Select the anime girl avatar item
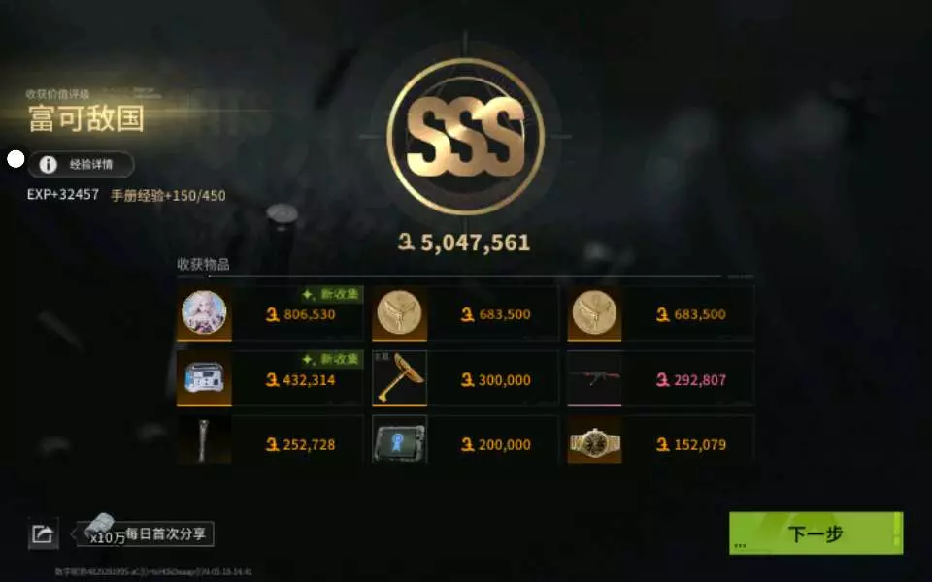Image resolution: width=932 pixels, height=582 pixels. click(x=204, y=313)
